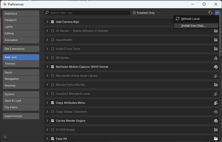The image size is (222, 142).
Task: Click folder icon on Expy Kit row
Action: tap(216, 139)
